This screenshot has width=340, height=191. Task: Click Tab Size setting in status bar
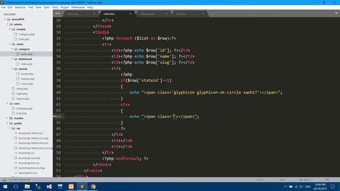[304, 180]
